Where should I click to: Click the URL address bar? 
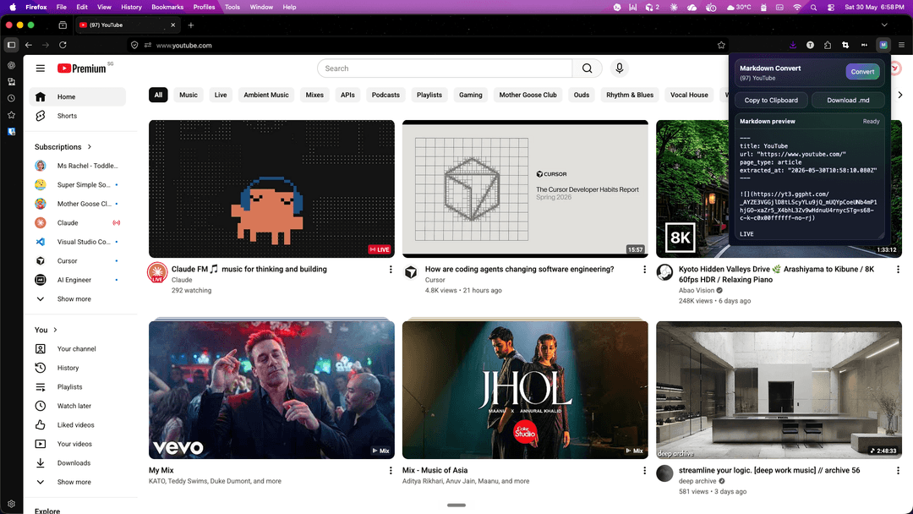pos(428,45)
